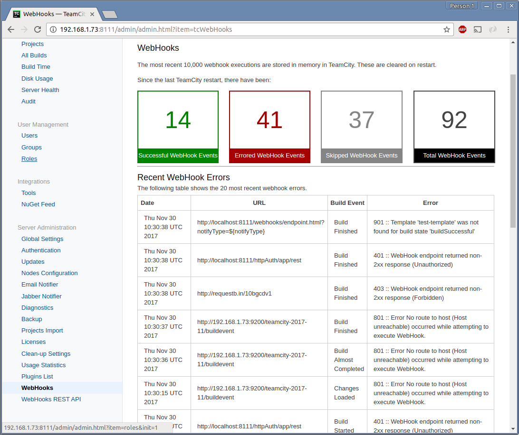Screen dimensions: 519x435
Task: Open Disk Usage report
Action: pyautogui.click(x=37, y=79)
